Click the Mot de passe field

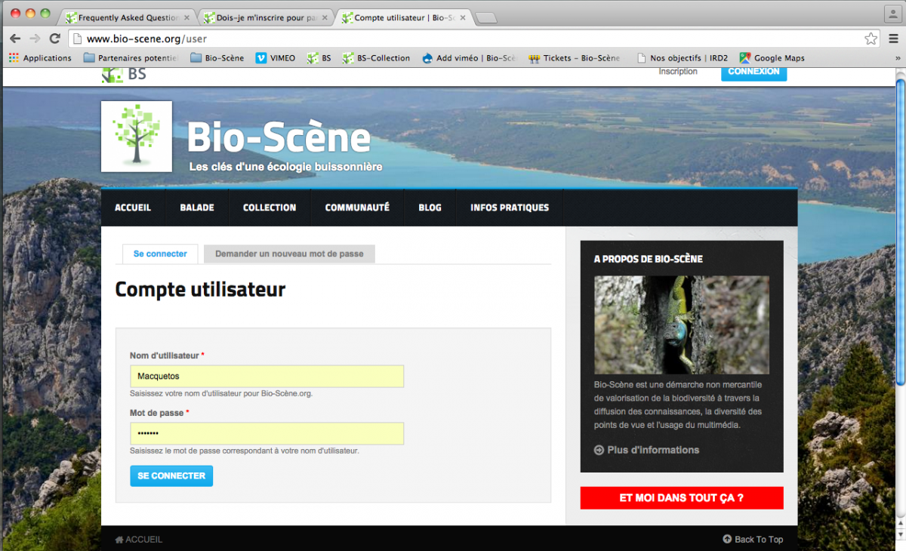[267, 433]
